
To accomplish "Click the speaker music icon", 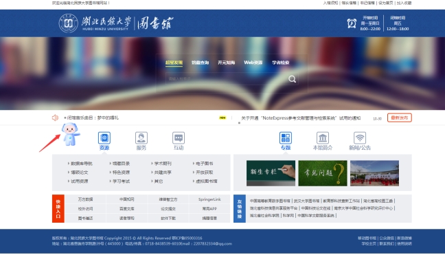I will click(x=55, y=118).
